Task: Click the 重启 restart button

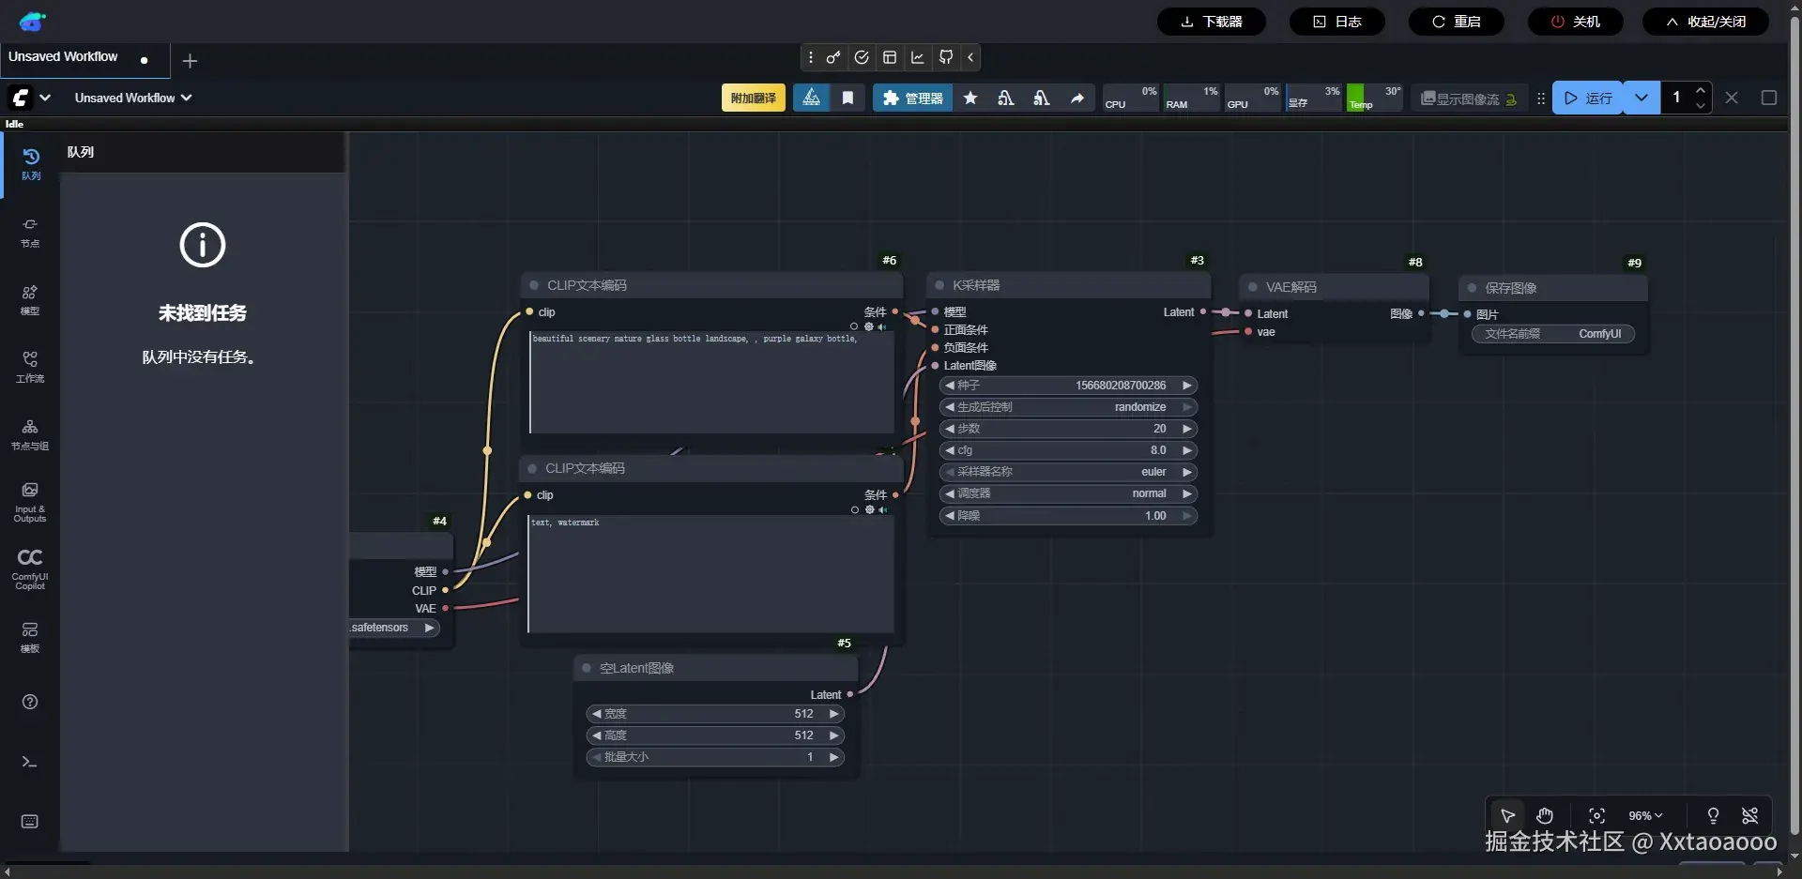Action: tap(1456, 22)
